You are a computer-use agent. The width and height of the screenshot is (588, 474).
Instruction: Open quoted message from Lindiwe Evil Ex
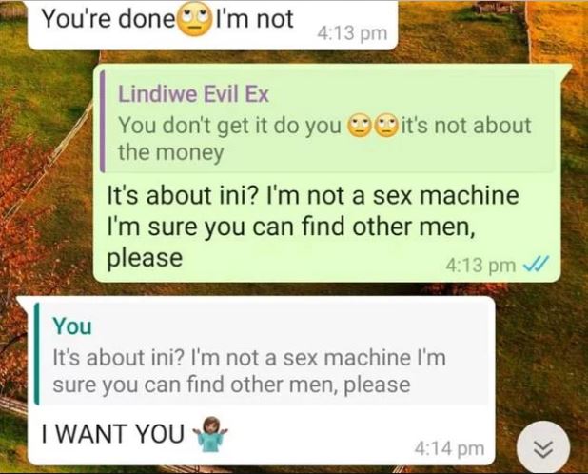[x=328, y=121]
